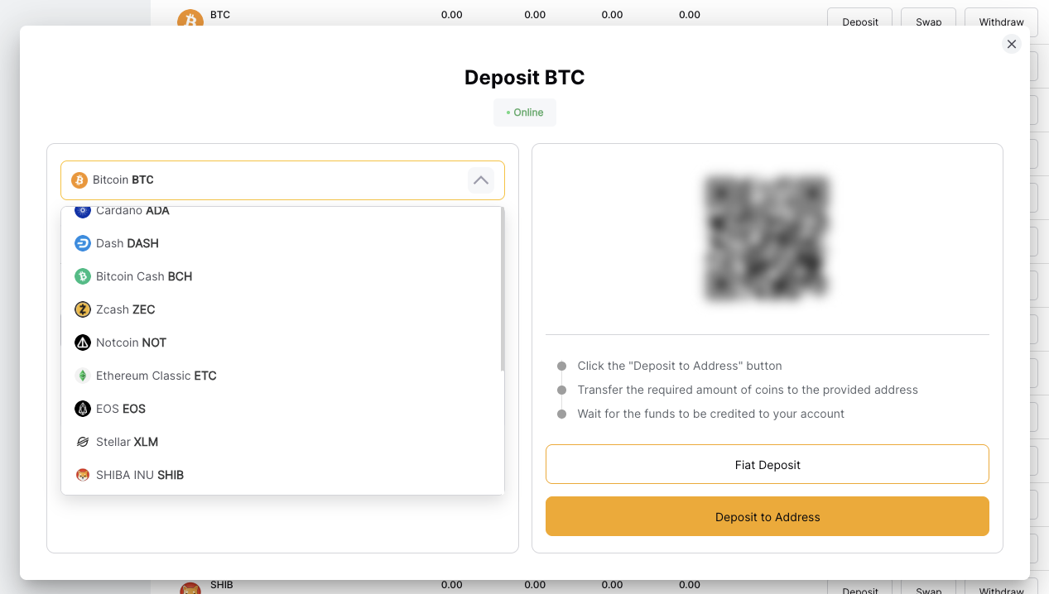This screenshot has width=1049, height=594.
Task: Open the Swap option for BTC
Action: 928,22
